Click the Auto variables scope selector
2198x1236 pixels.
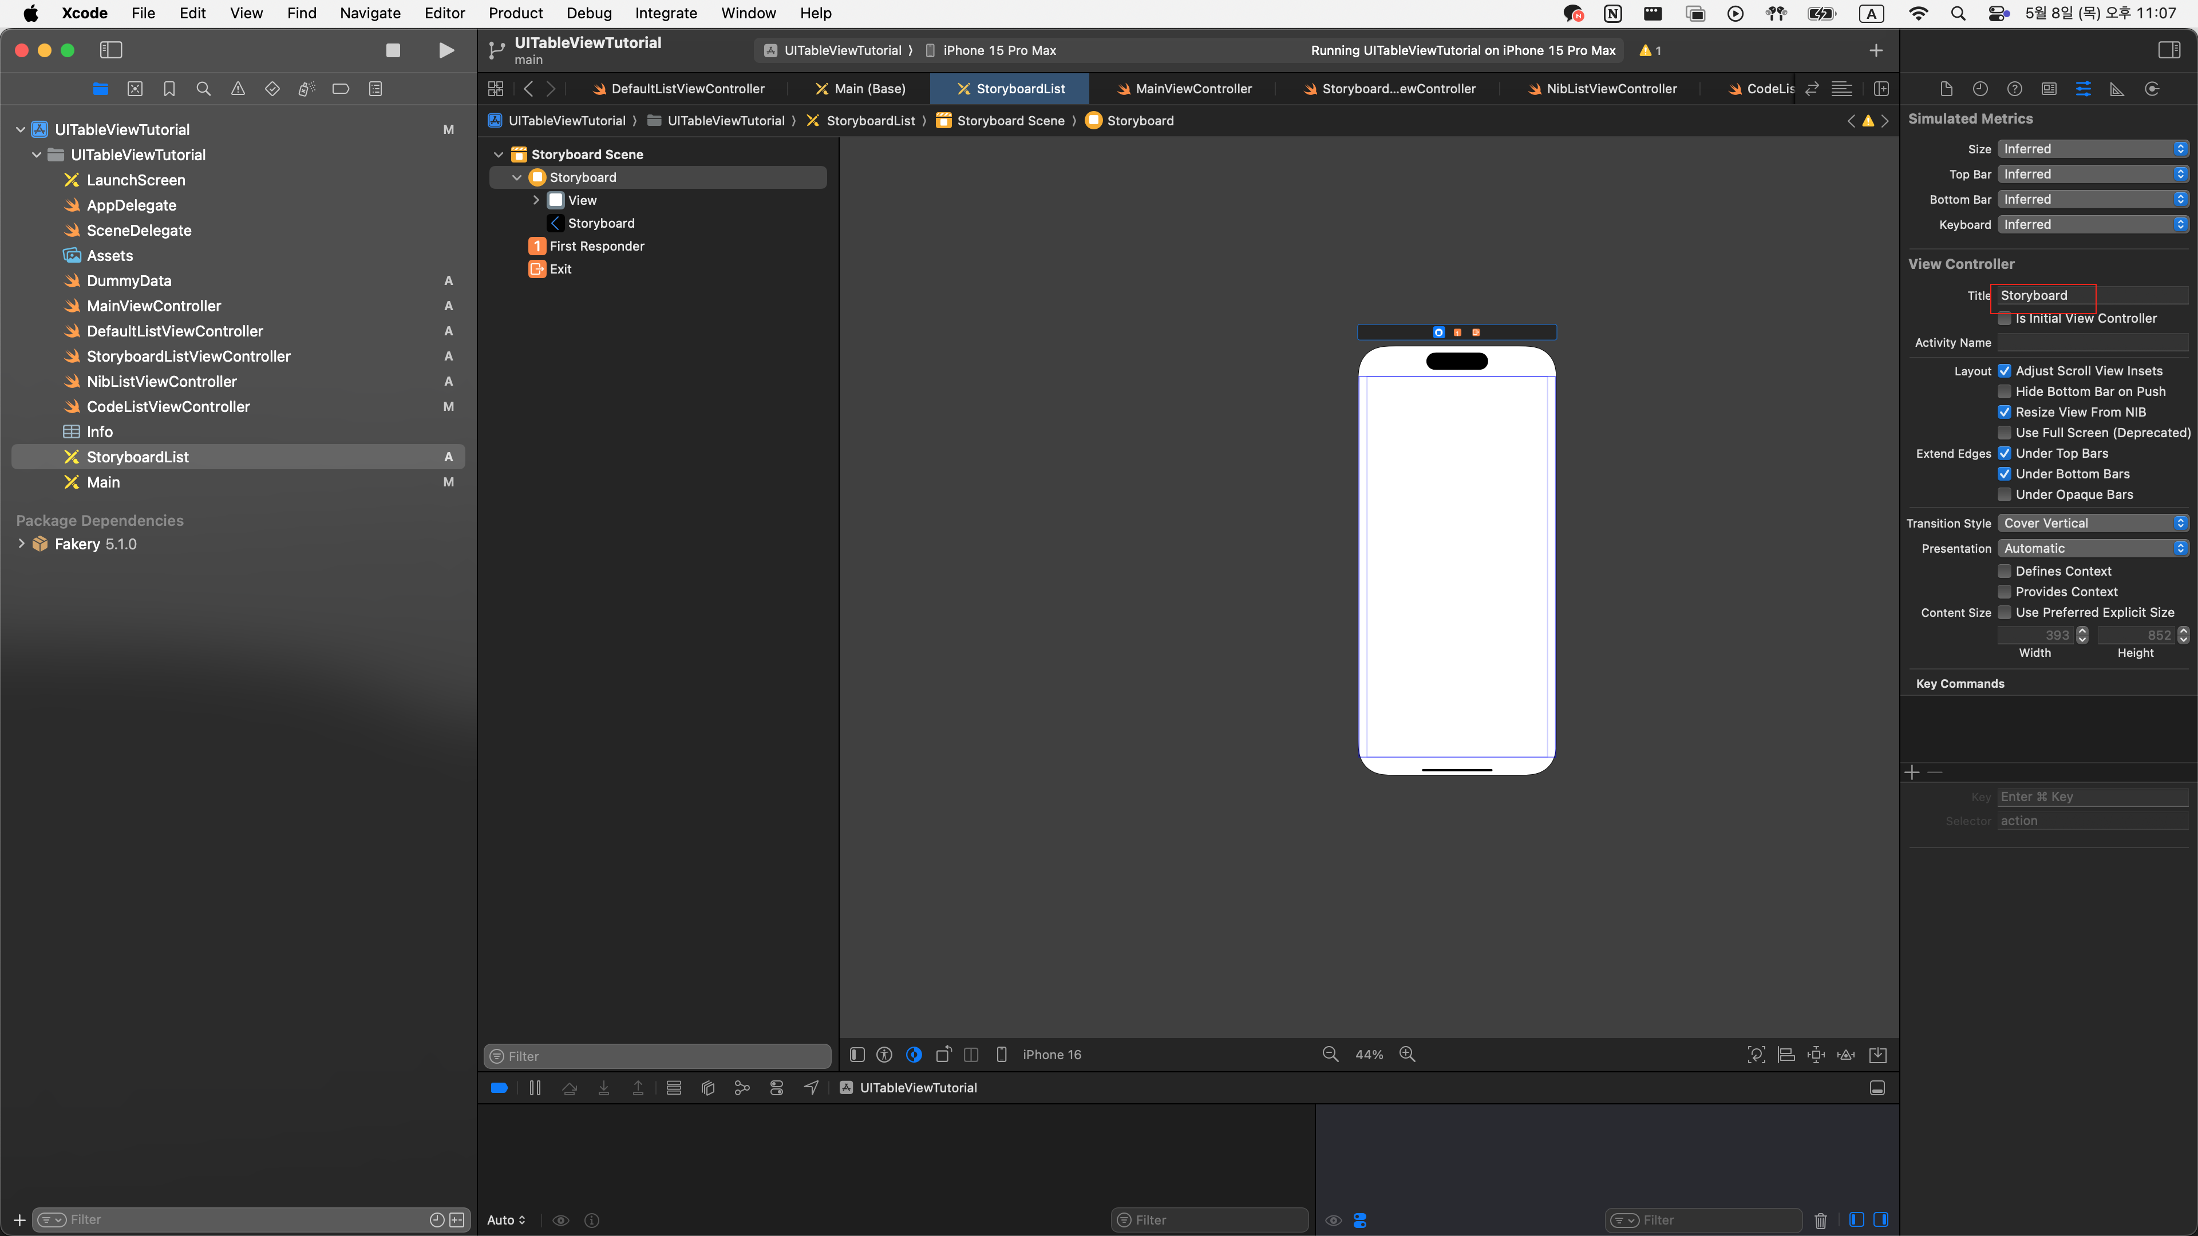(x=506, y=1220)
